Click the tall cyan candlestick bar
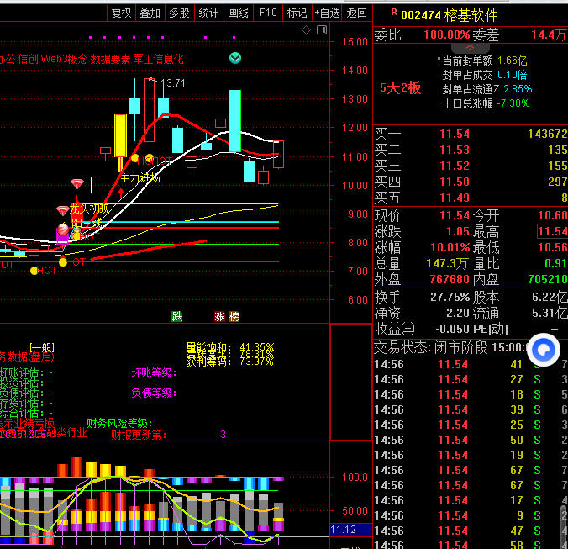 235,121
